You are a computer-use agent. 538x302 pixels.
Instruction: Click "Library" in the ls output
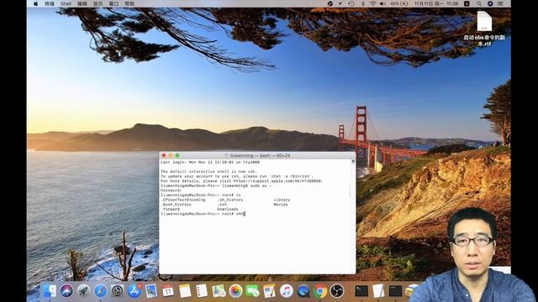point(282,200)
